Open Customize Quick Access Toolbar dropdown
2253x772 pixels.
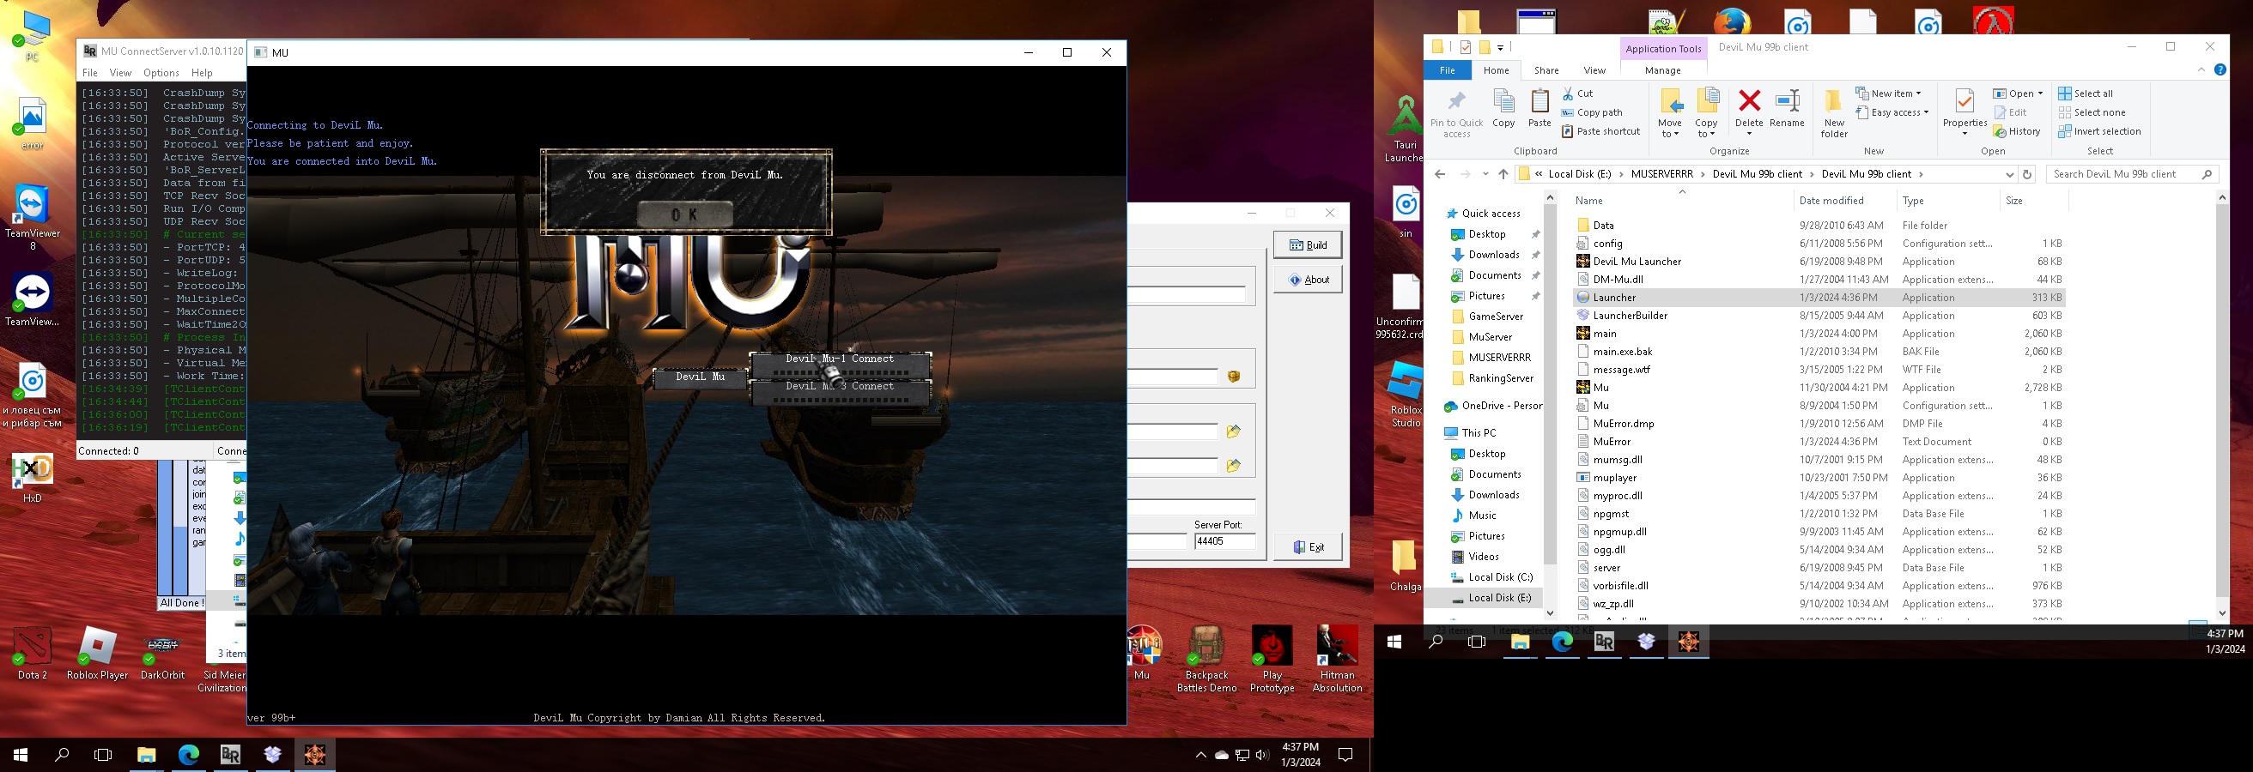coord(1500,47)
